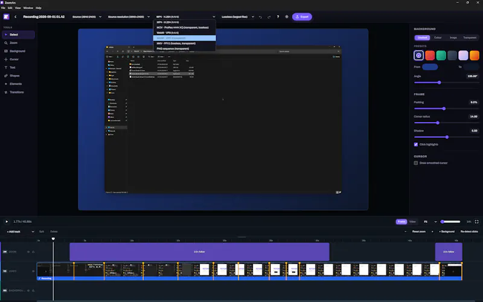Open the Shapes tool
The height and width of the screenshot is (302, 483).
(x=18, y=76)
